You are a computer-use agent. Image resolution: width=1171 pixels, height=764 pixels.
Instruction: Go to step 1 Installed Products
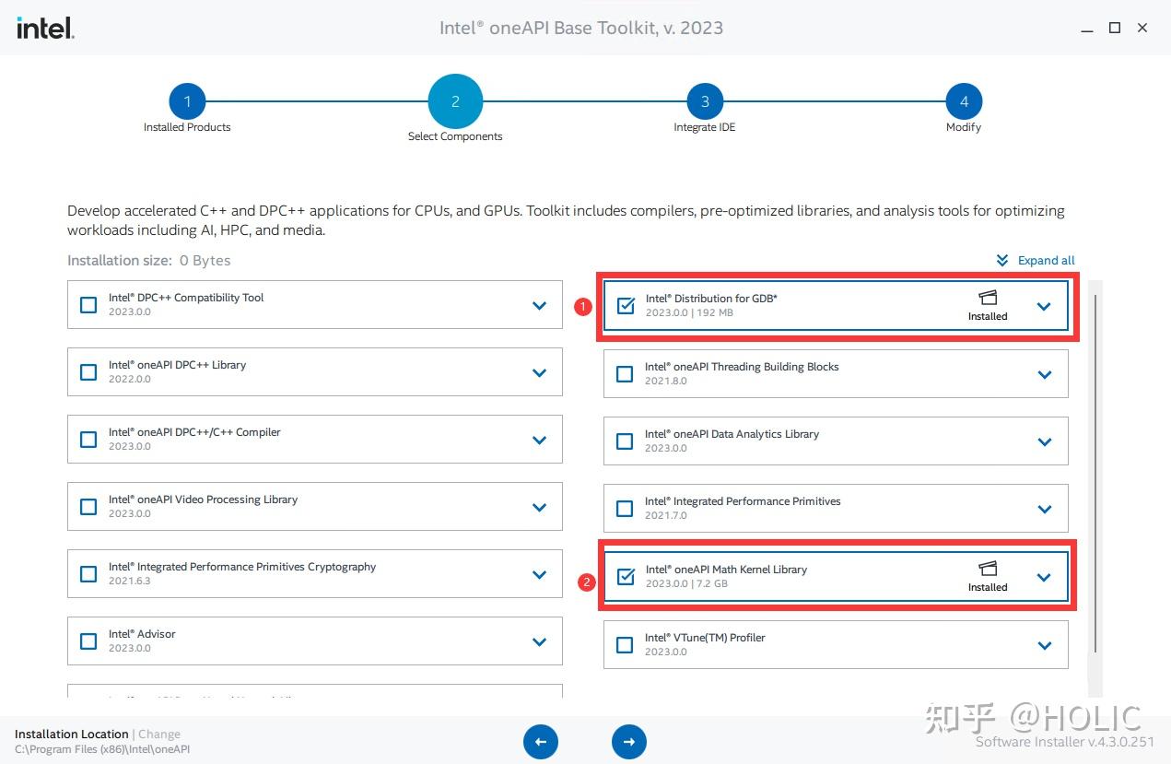[187, 101]
